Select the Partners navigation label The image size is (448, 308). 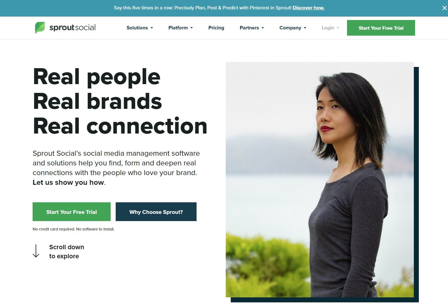point(249,28)
